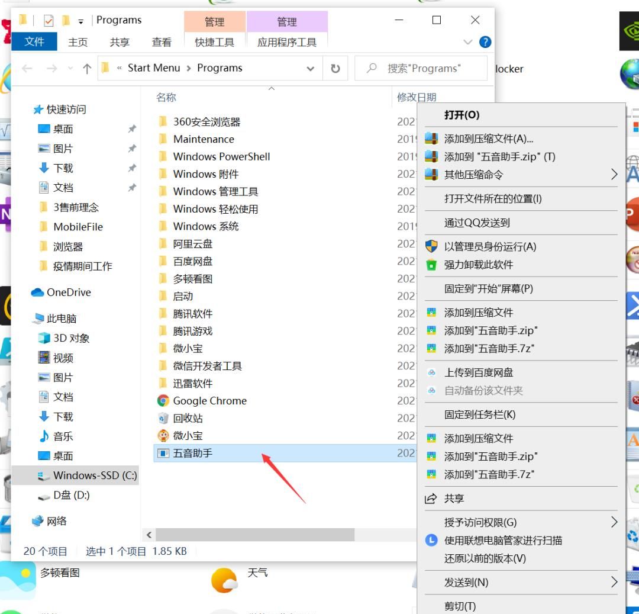Image resolution: width=639 pixels, height=614 pixels.
Task: Choose 剪切(T) in context menu
Action: (x=521, y=606)
